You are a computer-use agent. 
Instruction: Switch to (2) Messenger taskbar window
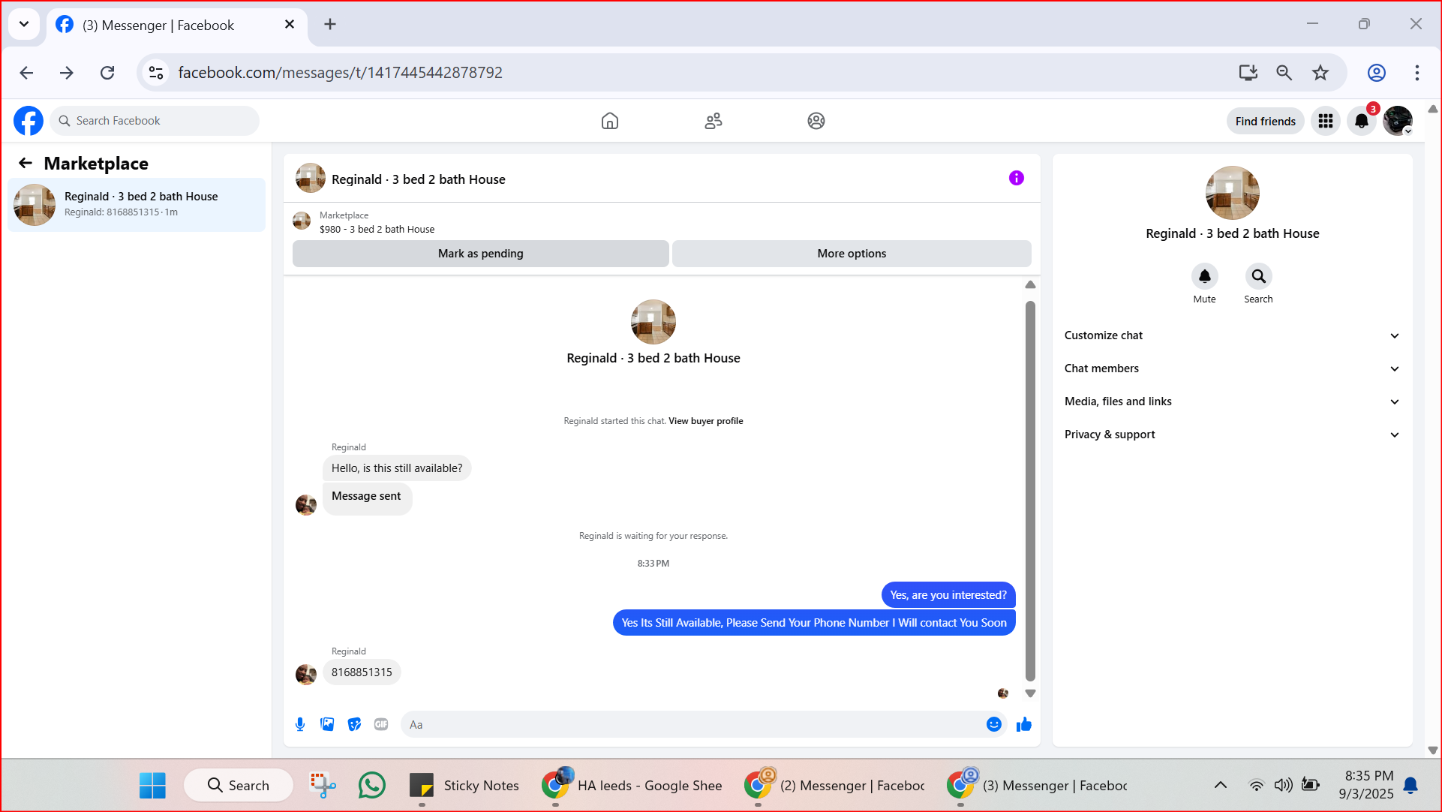834,785
